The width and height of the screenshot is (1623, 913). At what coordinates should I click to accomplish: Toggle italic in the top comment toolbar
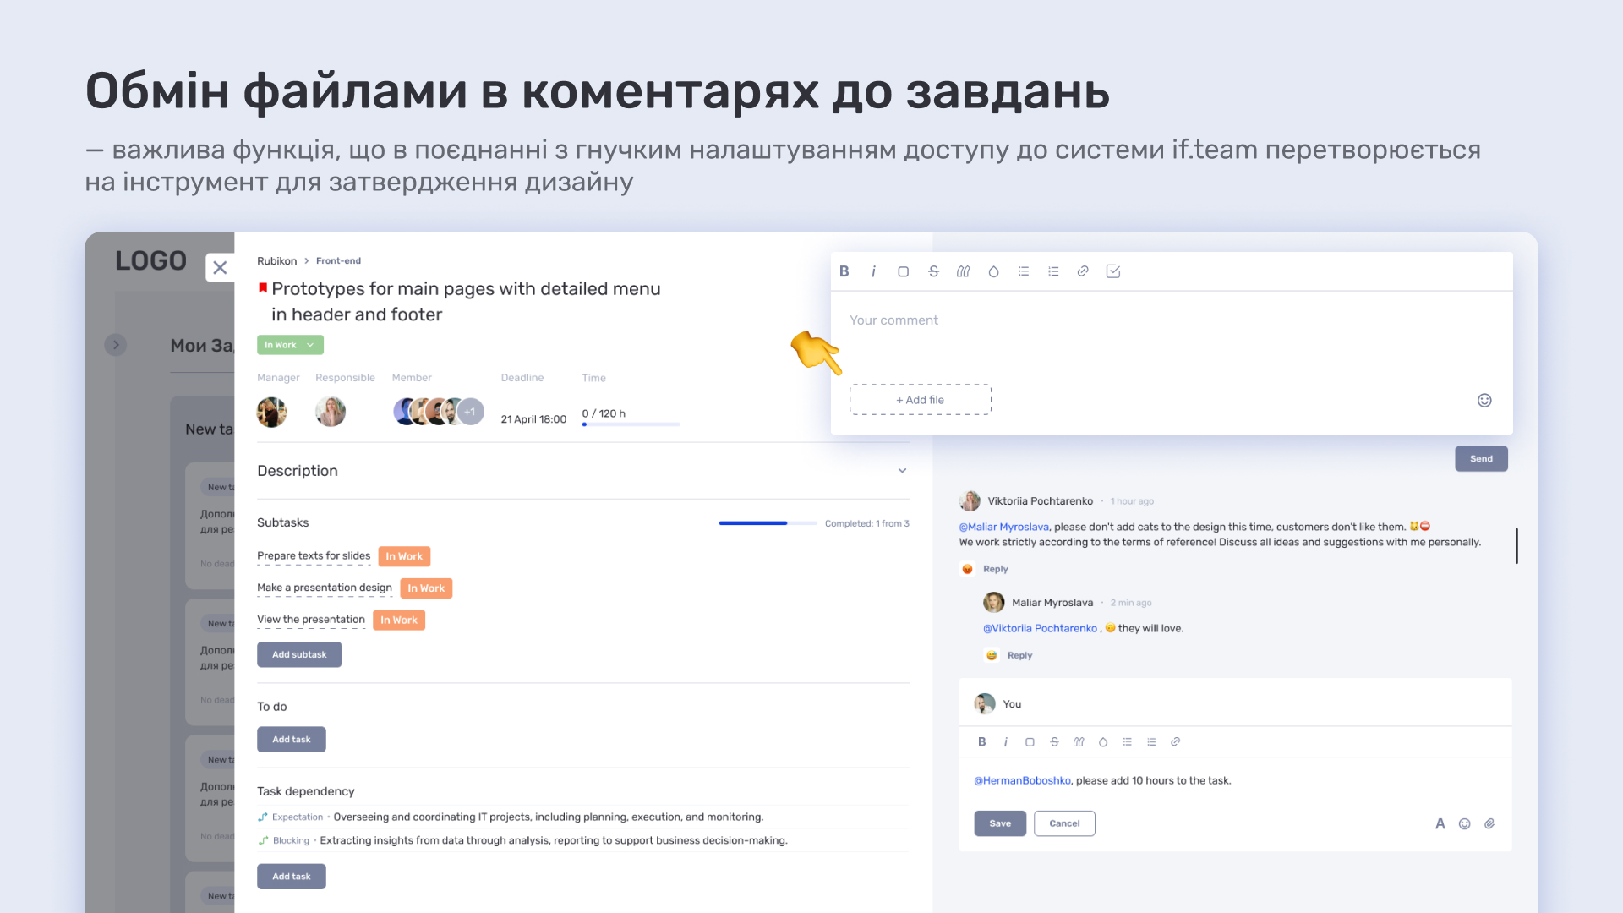click(873, 271)
